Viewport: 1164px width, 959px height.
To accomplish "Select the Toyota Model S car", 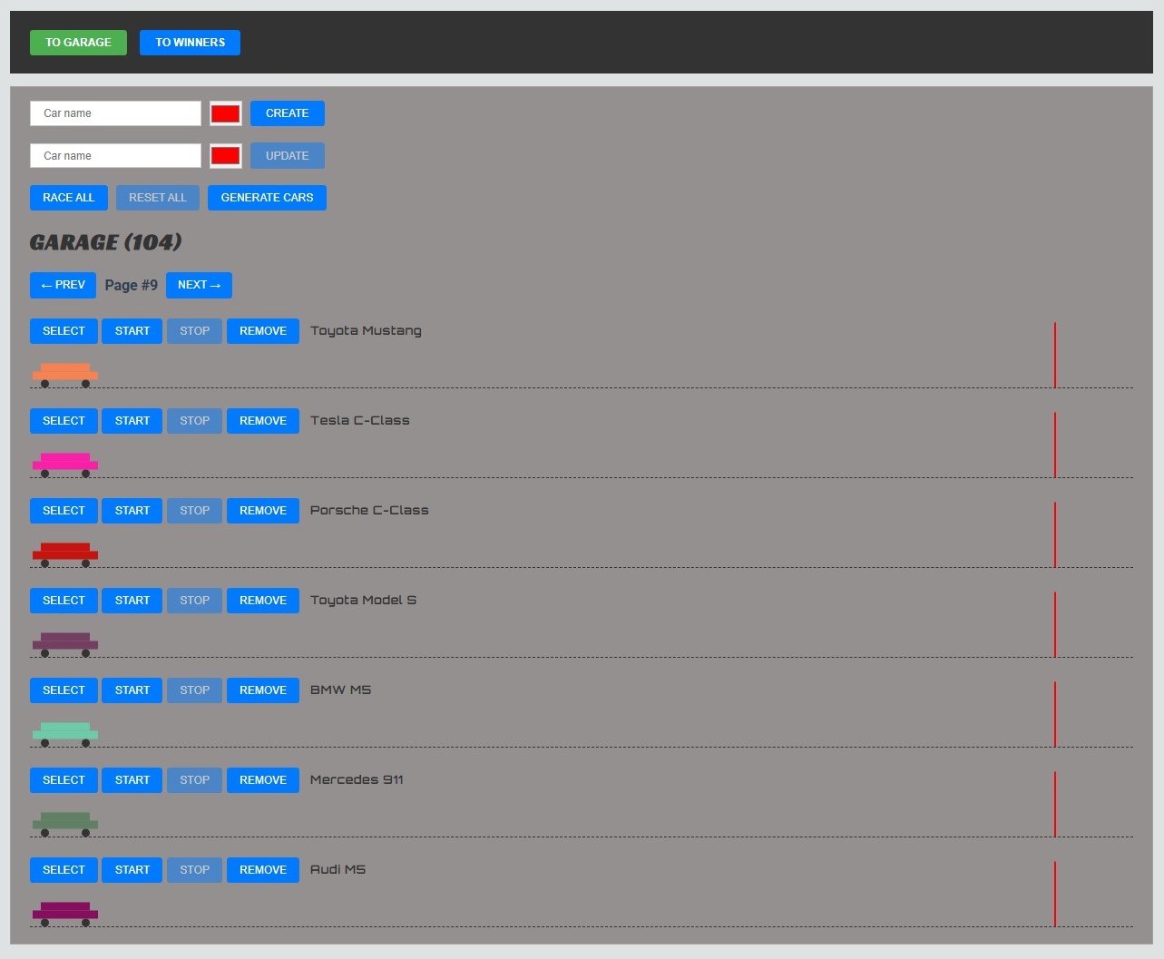I will 64,601.
